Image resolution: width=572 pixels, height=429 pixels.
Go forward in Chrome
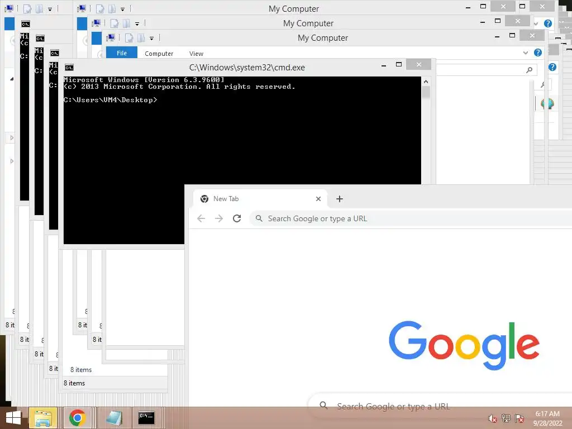[219, 218]
